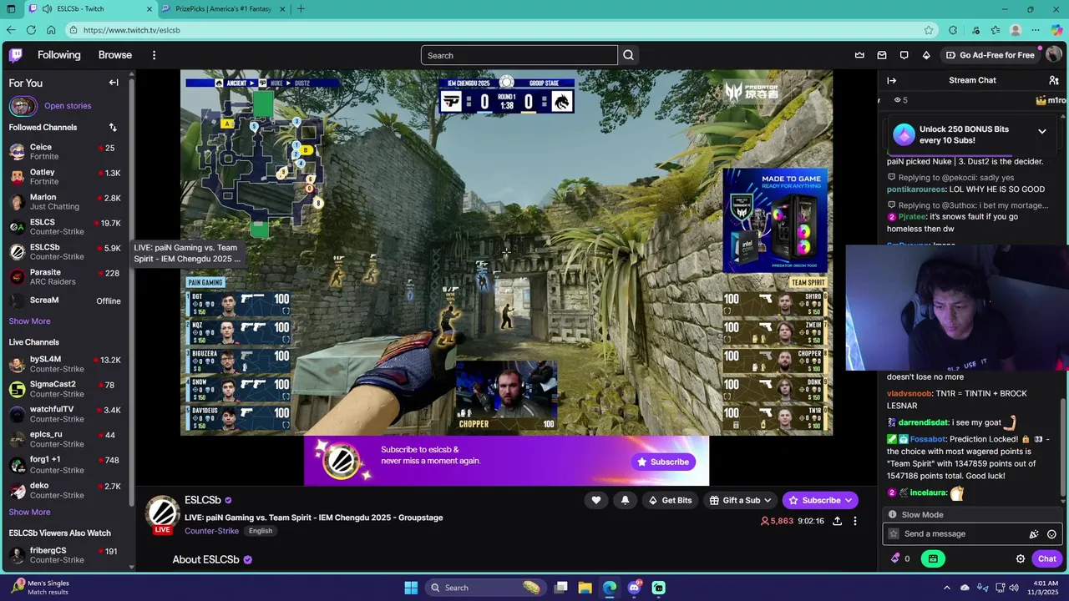Open Prime Gaming loot crown icon
This screenshot has width=1069, height=601.
click(859, 55)
